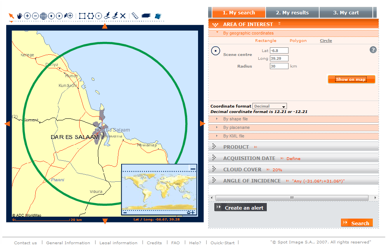
Task: Switch to the My results tab
Action: click(292, 12)
